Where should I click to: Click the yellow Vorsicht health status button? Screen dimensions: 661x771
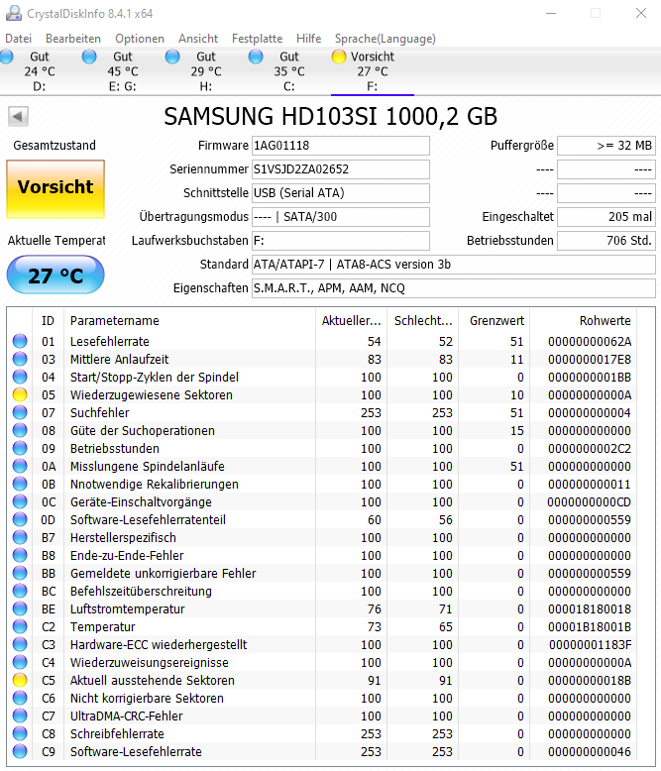coord(55,189)
